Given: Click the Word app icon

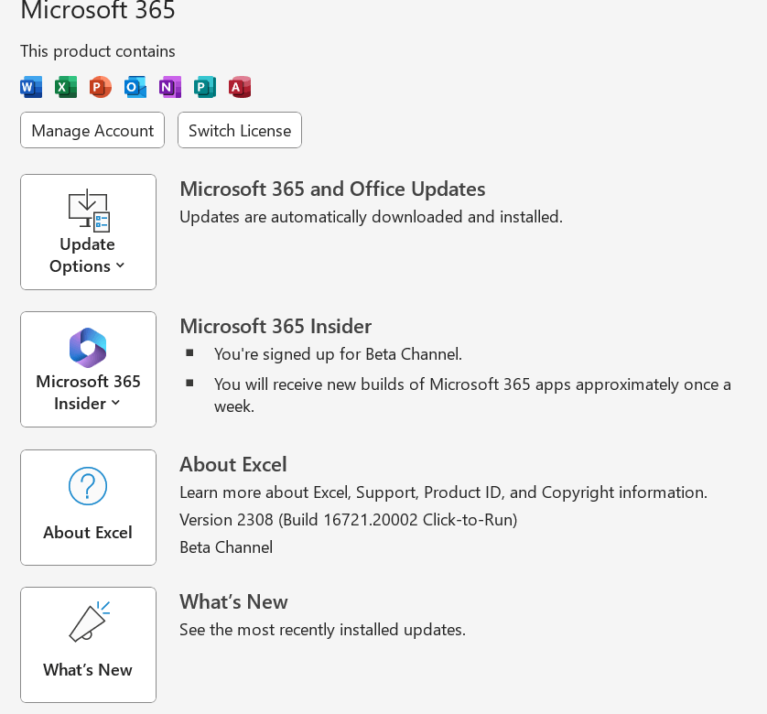Looking at the screenshot, I should point(31,87).
